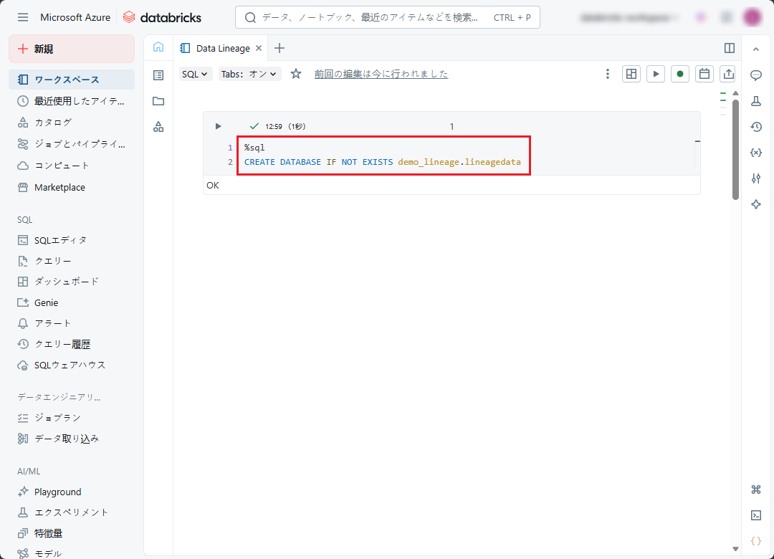774x559 pixels.
Task: Open the SQL language dropdown
Action: point(195,74)
